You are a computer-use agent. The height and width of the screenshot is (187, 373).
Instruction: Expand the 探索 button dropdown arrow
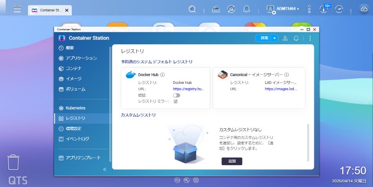(x=275, y=38)
